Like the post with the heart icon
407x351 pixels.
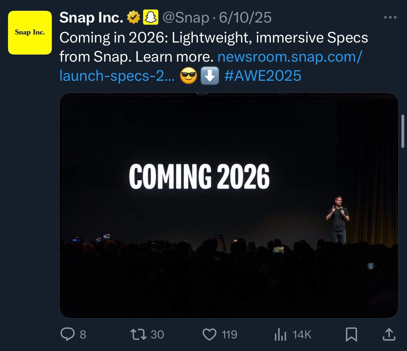pos(210,334)
